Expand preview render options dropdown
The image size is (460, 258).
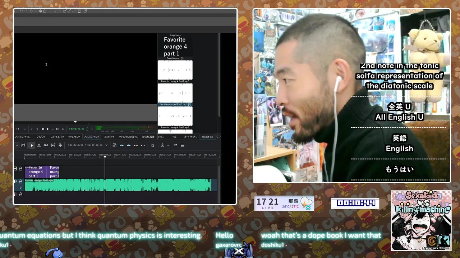coord(168,145)
